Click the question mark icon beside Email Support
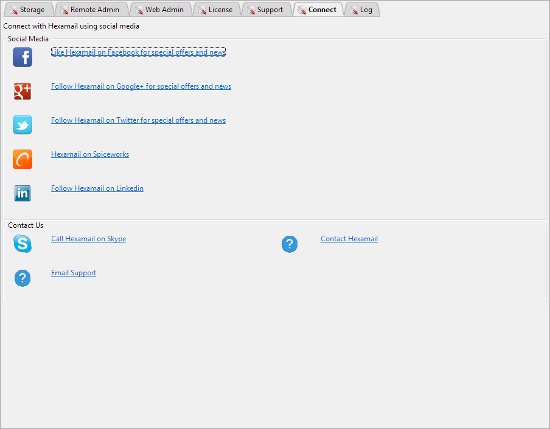This screenshot has width=550, height=429. tap(23, 278)
